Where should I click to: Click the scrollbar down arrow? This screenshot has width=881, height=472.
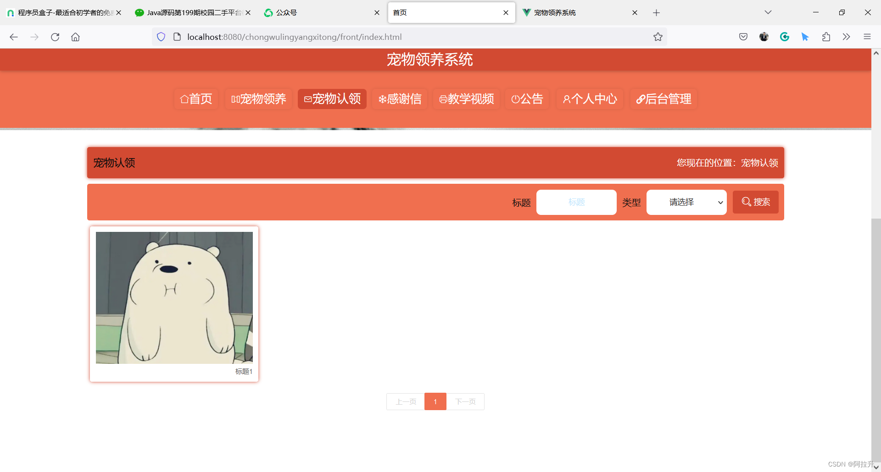(876, 467)
